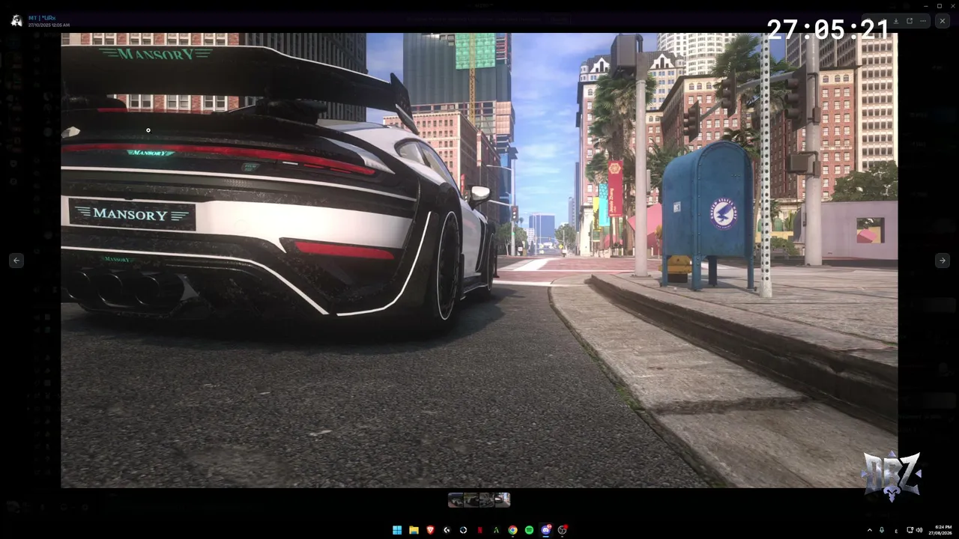Click the microphone icon in system tray

[x=882, y=530]
